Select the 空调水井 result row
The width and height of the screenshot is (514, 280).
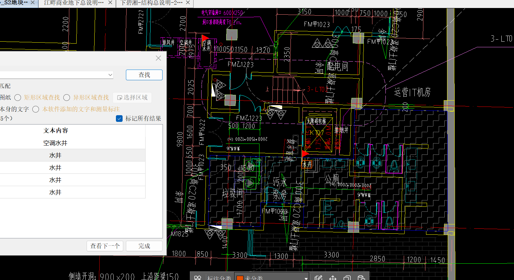(73, 143)
